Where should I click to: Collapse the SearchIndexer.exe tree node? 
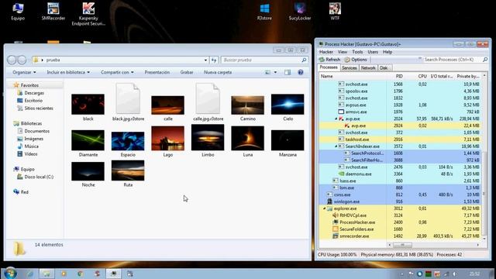[x=336, y=146]
